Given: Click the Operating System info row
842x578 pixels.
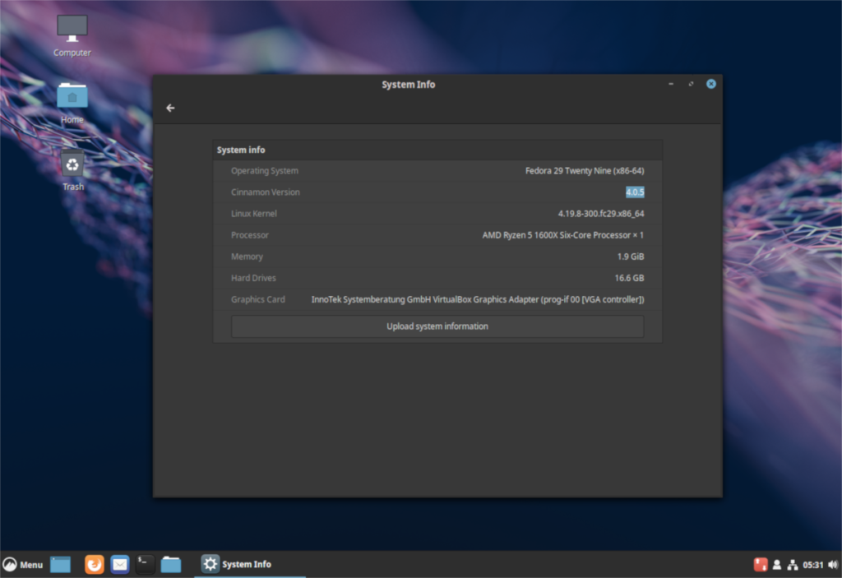Looking at the screenshot, I should click(437, 170).
